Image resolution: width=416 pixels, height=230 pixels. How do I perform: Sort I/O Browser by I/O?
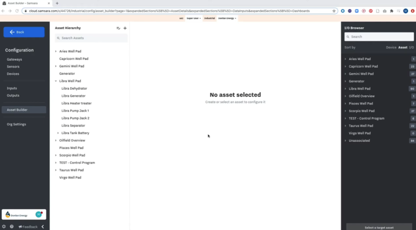pos(411,47)
